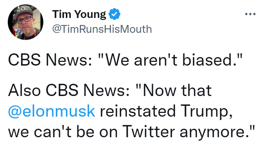Click the phrase 'Now that' in the tweet
Viewport: 262px width, 144px height.
pos(174,90)
